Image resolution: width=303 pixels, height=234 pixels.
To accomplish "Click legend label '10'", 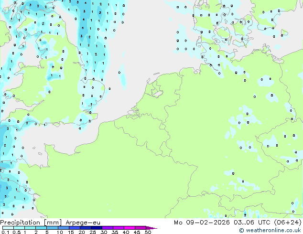I will [60, 232].
